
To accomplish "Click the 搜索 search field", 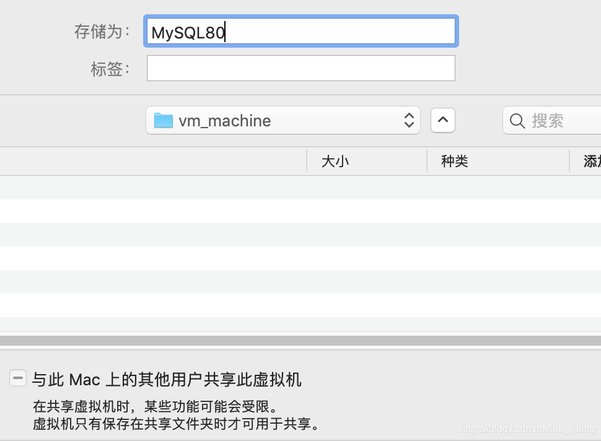I will click(x=552, y=120).
